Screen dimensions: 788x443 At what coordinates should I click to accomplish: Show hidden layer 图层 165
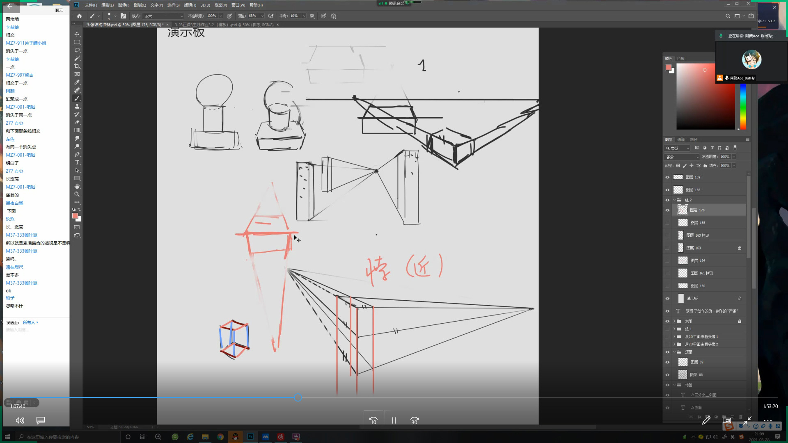pyautogui.click(x=667, y=223)
